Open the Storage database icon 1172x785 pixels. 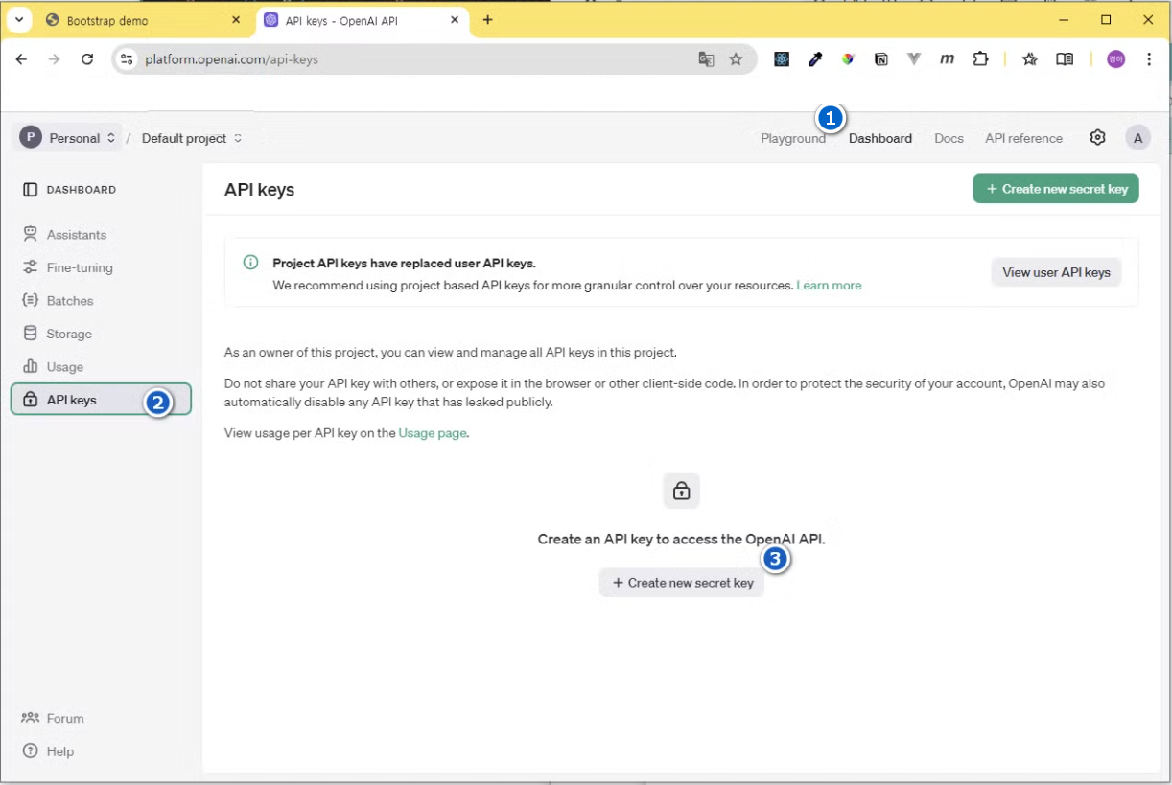pos(30,334)
